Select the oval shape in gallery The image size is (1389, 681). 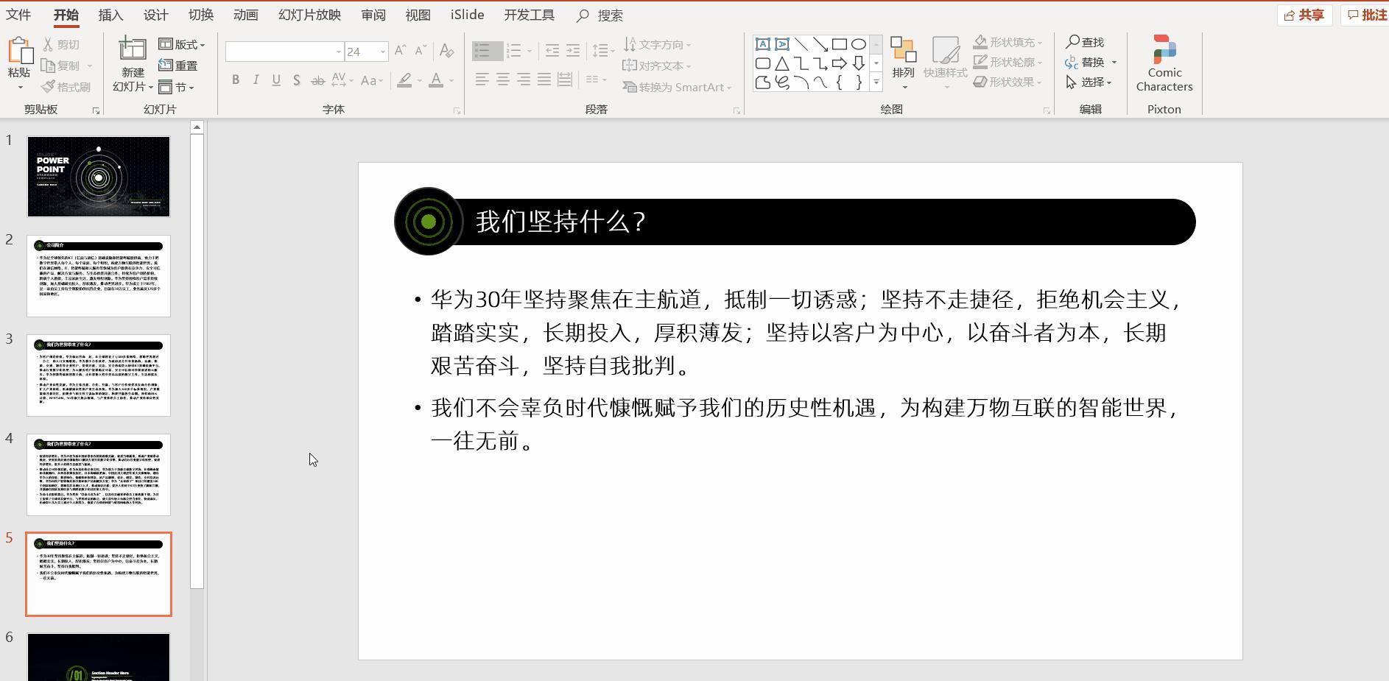pyautogui.click(x=859, y=44)
